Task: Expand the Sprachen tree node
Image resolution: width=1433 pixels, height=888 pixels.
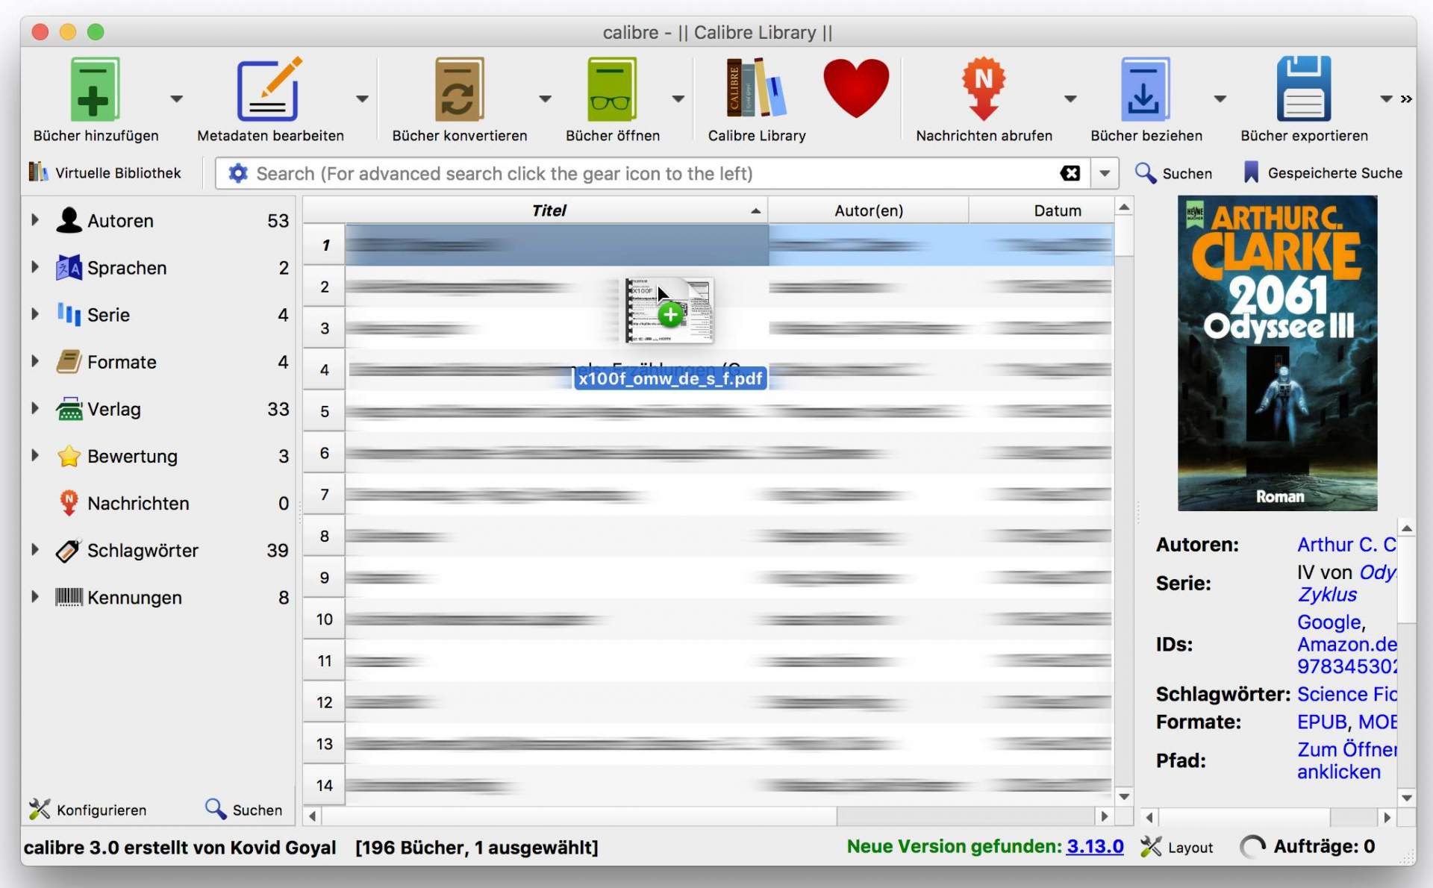Action: click(x=35, y=266)
